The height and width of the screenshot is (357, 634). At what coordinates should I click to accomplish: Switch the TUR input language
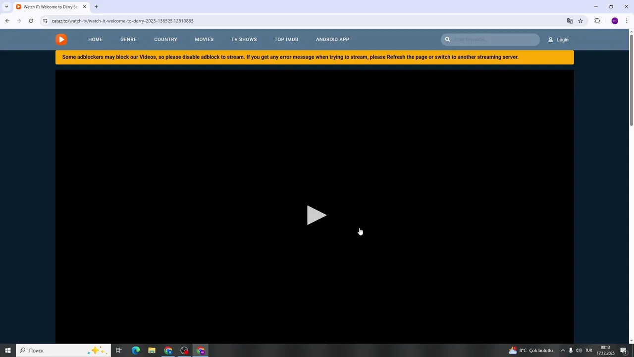click(x=588, y=351)
